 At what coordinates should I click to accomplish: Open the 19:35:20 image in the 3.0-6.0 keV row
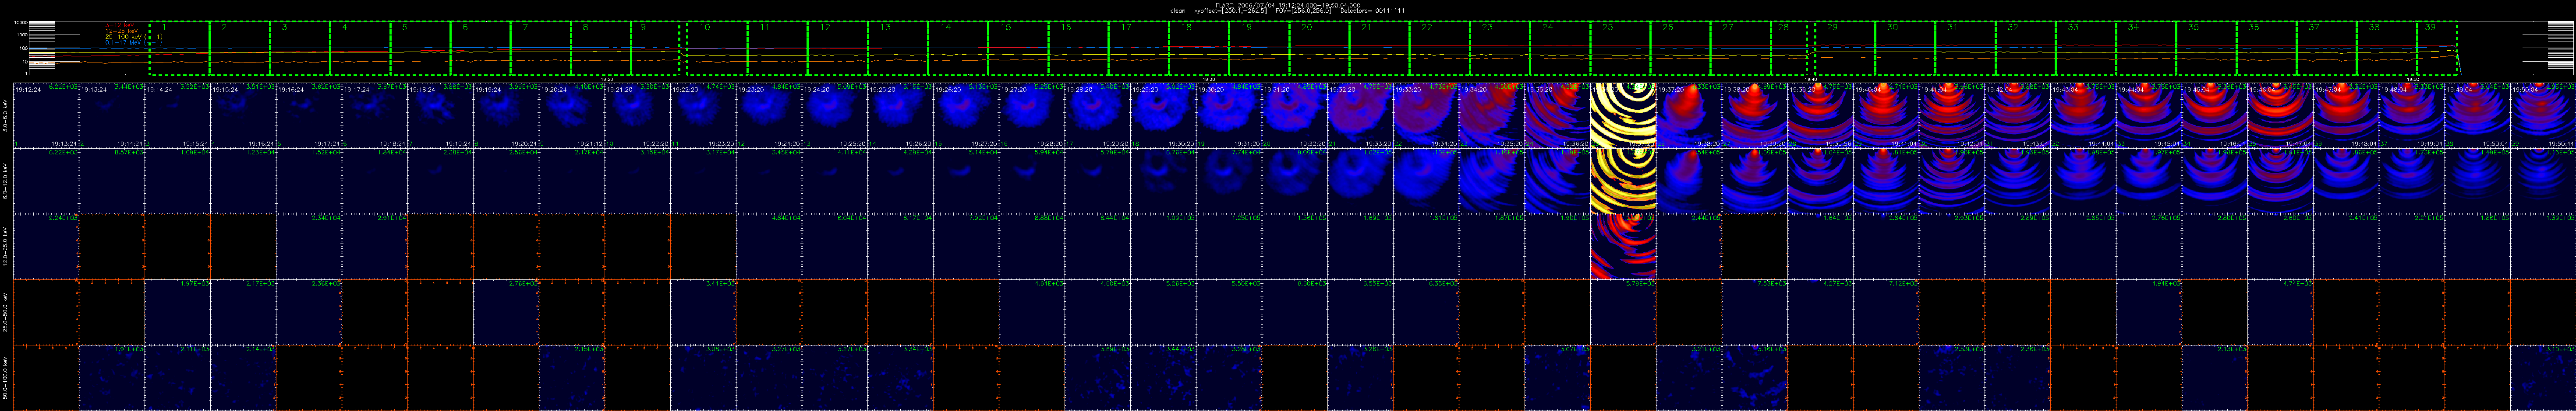click(1558, 116)
